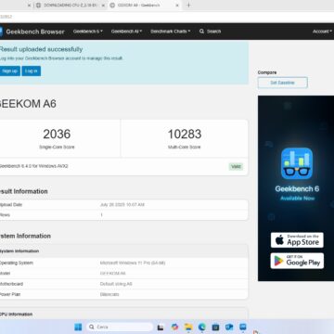Click the multi-core score 10283
The height and width of the screenshot is (334, 334).
coord(185,134)
